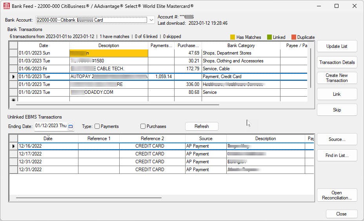Click the Find in List button
This screenshot has width=364, height=221.
pyautogui.click(x=337, y=155)
